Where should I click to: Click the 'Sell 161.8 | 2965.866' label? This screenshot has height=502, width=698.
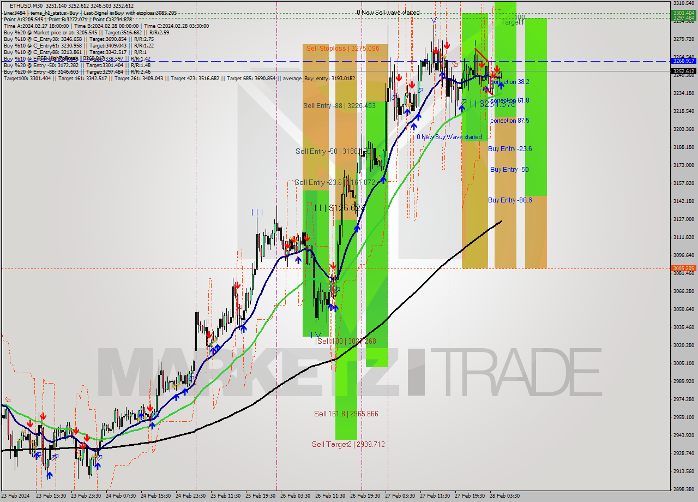346,414
